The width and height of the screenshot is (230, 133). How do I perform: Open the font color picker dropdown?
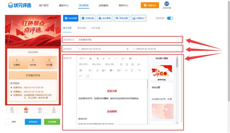[x=123, y=58]
